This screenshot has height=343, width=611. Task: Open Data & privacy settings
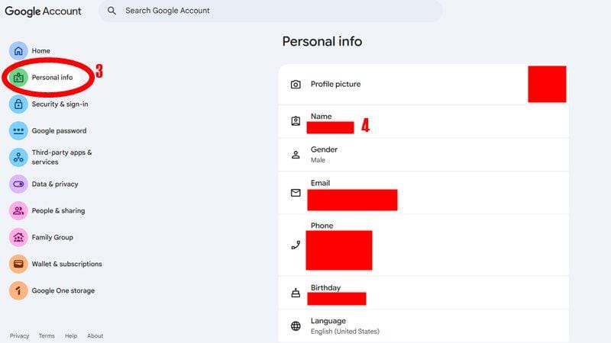coord(55,184)
